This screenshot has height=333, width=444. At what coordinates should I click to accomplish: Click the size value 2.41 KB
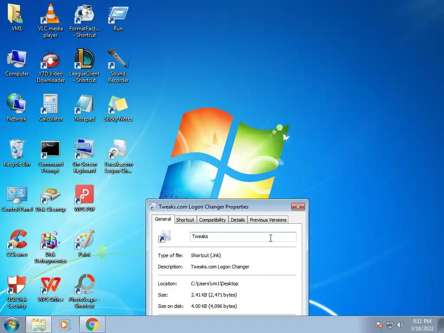point(214,295)
